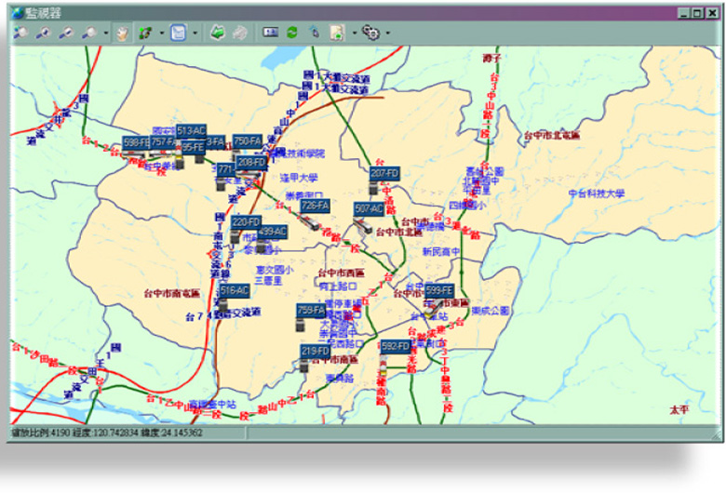Image resolution: width=726 pixels, height=493 pixels.
Task: Select vehicle label 598-FE on the map
Action: click(136, 142)
